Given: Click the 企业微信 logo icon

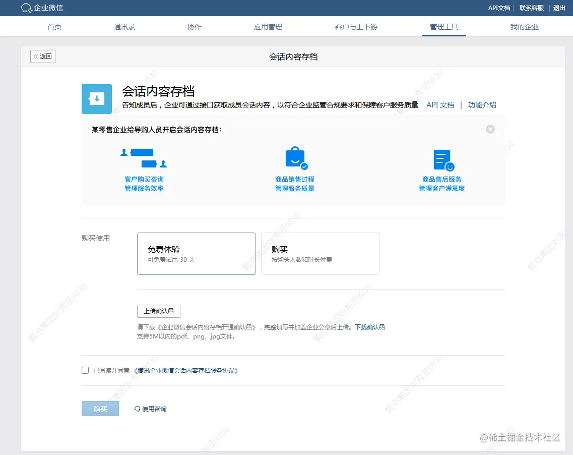Looking at the screenshot, I should pyautogui.click(x=26, y=8).
